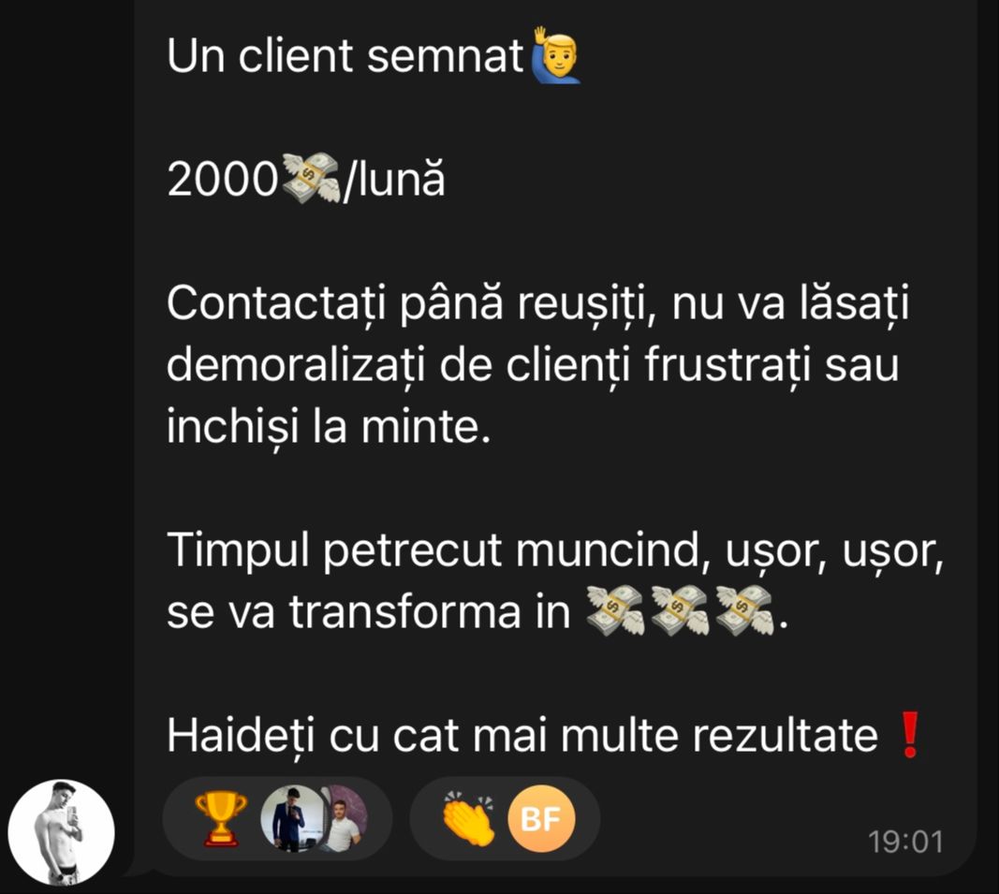Click the 19:01 message timestamp
The width and height of the screenshot is (999, 894).
[x=905, y=842]
